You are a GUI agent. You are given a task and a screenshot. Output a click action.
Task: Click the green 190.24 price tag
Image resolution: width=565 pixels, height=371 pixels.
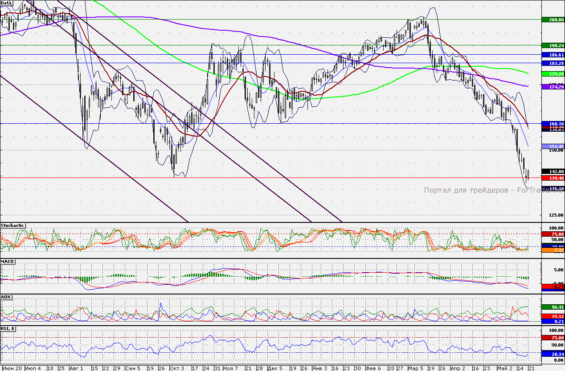pyautogui.click(x=553, y=45)
